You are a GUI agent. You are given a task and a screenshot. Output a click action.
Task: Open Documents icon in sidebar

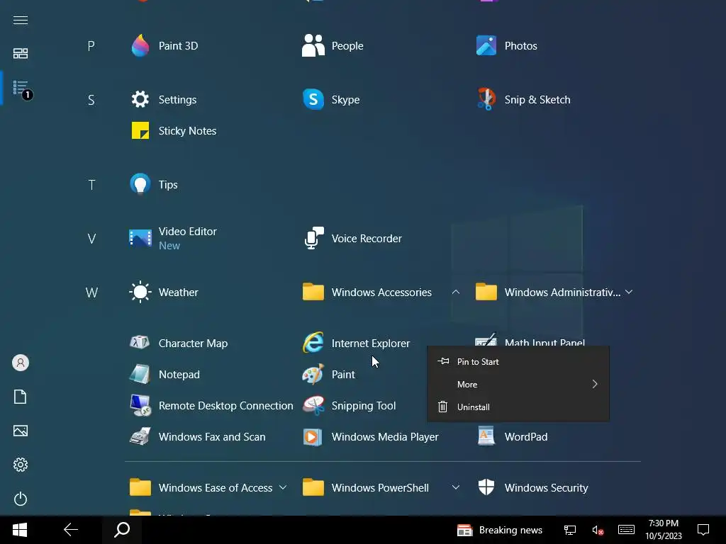[x=21, y=397]
